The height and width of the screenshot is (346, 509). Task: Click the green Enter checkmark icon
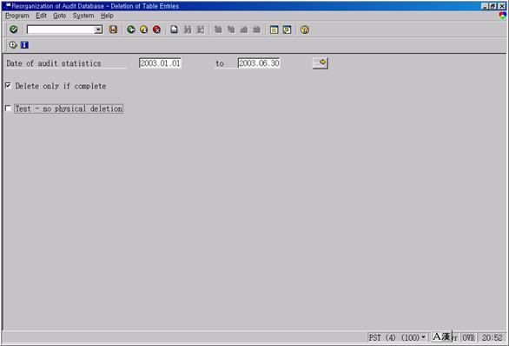[x=14, y=29]
